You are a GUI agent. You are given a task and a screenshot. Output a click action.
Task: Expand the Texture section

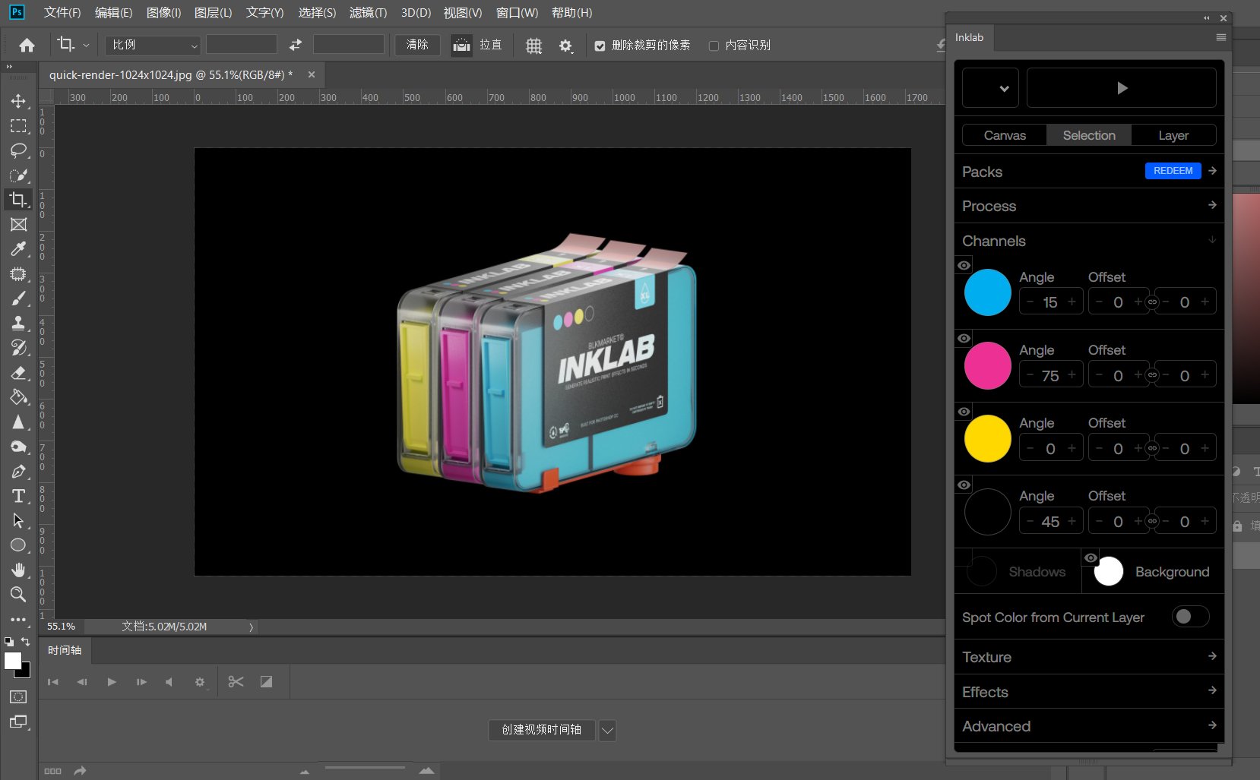click(1088, 657)
